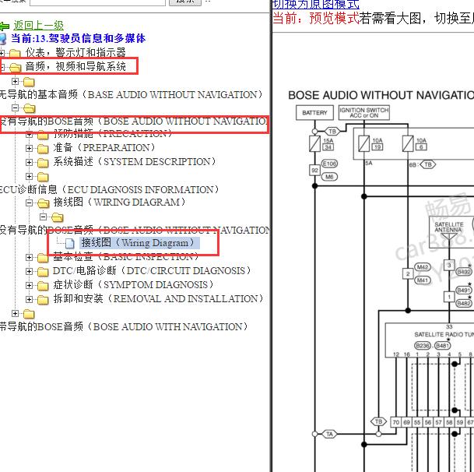Expand the 系统描述 (SYSTEM DESCRIPTION) folder
Viewport: 474px width, 472px height.
[29, 162]
